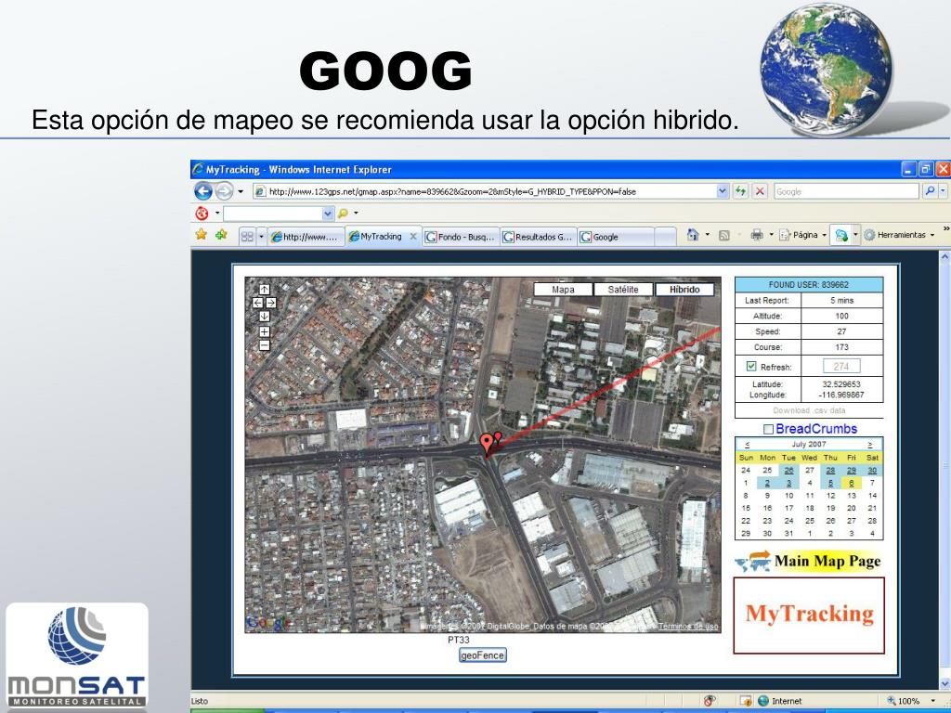Pan the map up with arrow control
The height and width of the screenshot is (713, 951).
pos(265,290)
